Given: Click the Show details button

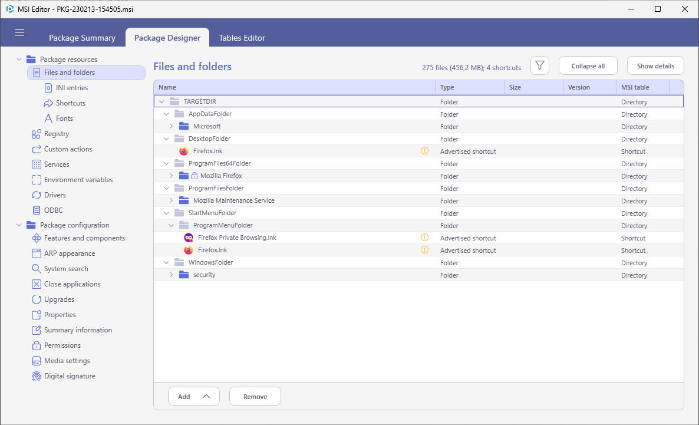Looking at the screenshot, I should tap(655, 66).
